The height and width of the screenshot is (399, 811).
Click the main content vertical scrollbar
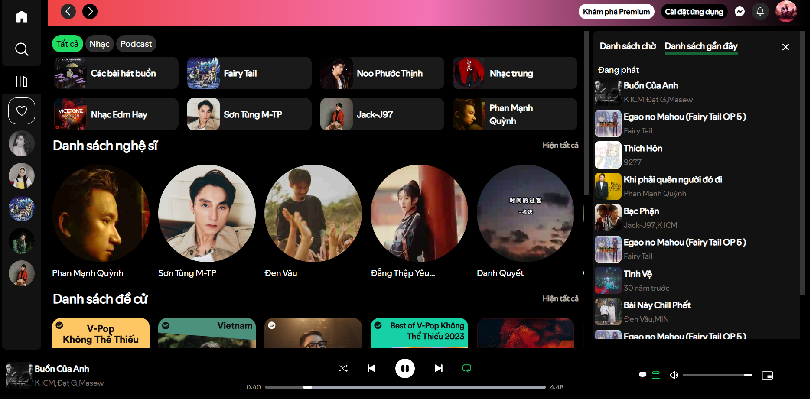586,113
